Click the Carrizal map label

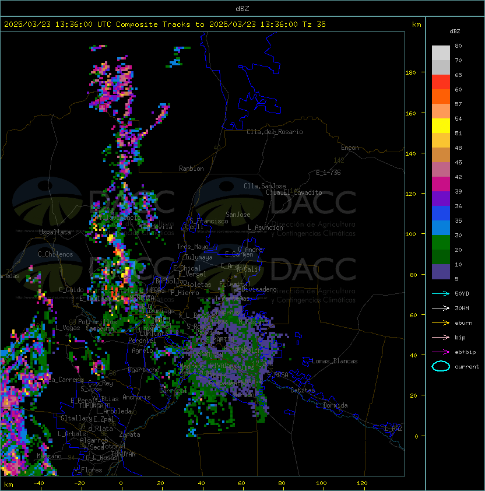click(x=173, y=391)
